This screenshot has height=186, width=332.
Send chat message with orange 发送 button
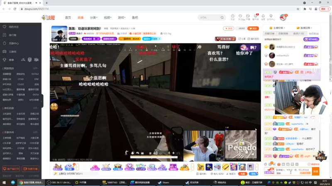pyautogui.click(x=315, y=171)
